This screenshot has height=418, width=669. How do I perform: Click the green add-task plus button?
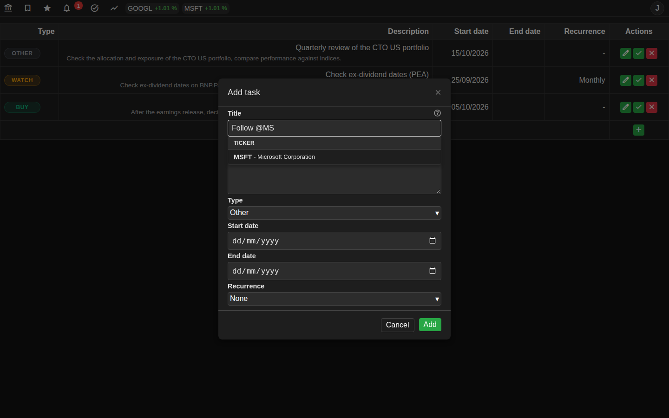[x=639, y=130]
